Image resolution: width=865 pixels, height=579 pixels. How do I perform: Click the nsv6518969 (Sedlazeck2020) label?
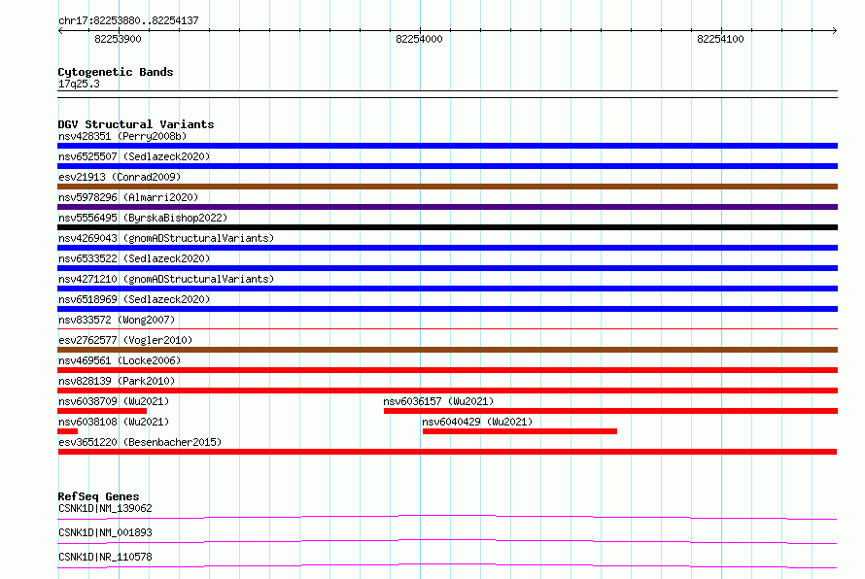click(134, 299)
